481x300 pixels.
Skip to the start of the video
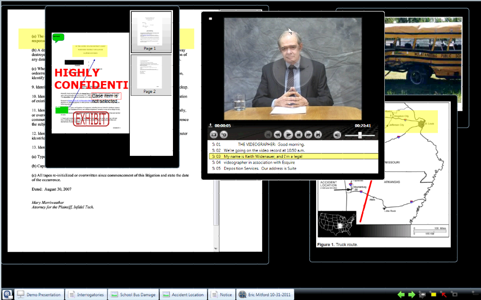tap(268, 134)
